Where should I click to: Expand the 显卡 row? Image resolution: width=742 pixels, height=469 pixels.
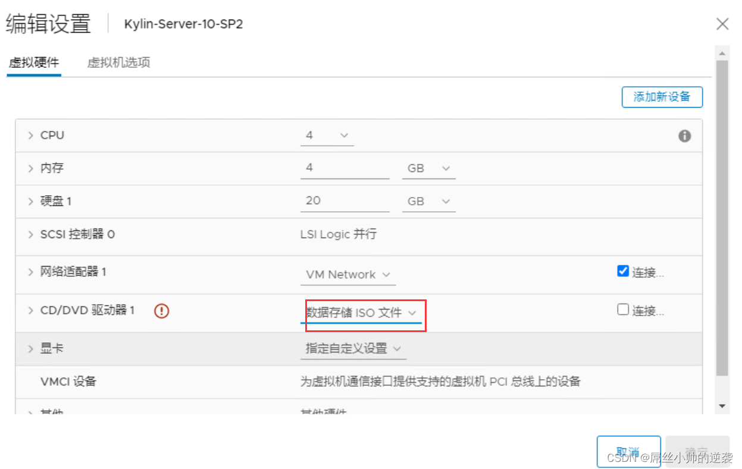(x=30, y=349)
